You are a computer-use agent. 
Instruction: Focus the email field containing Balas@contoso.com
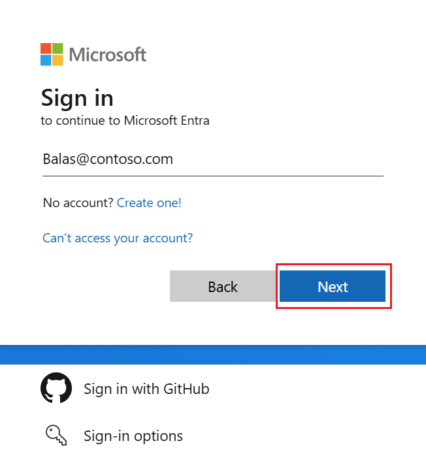tap(213, 159)
